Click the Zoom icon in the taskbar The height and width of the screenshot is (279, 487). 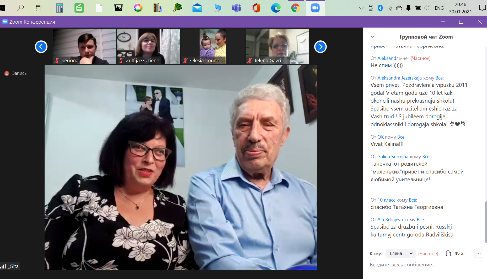tap(315, 8)
